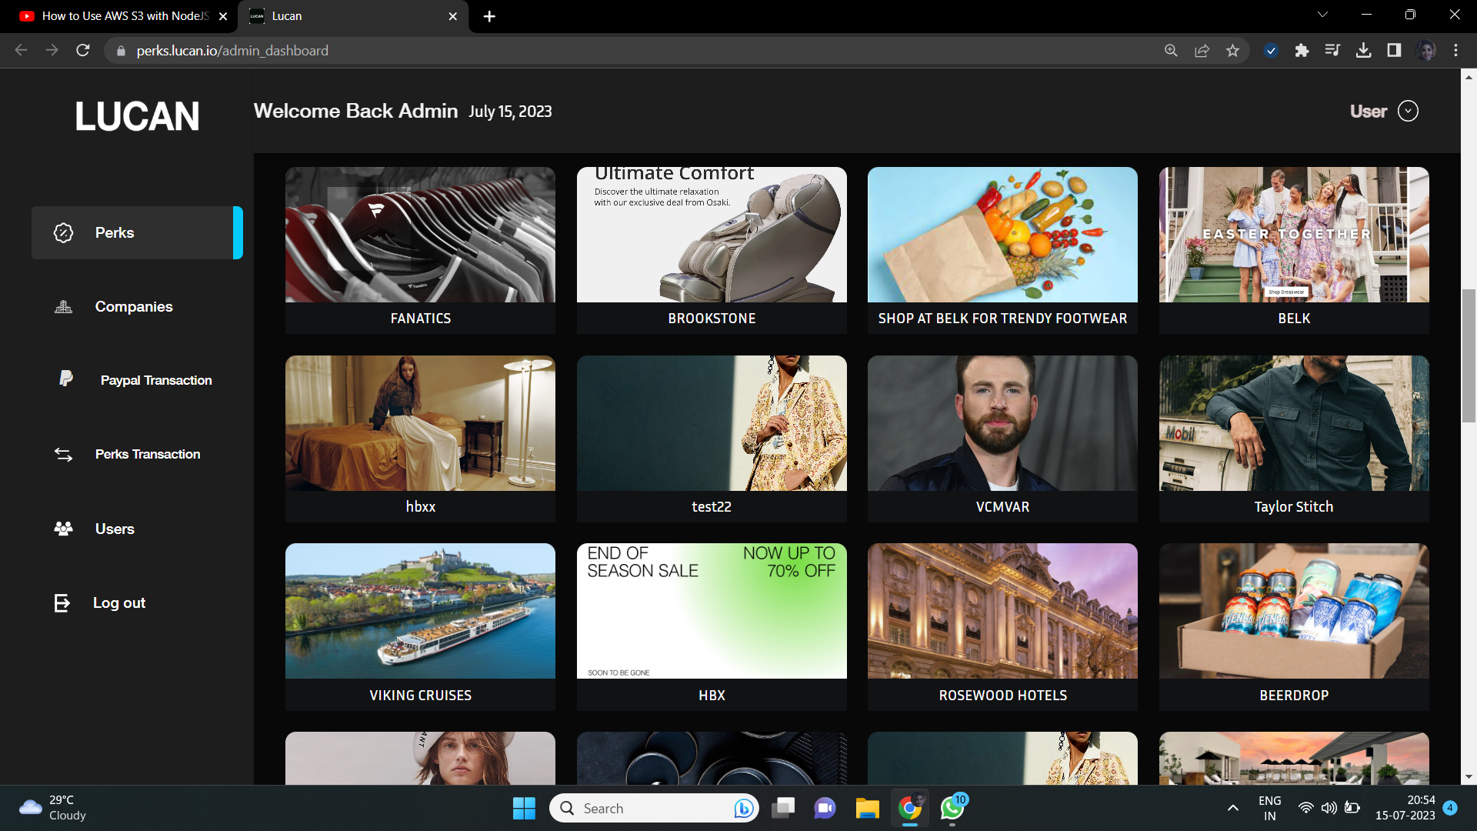Open taskbar clock showing 20:54

pos(1405,808)
